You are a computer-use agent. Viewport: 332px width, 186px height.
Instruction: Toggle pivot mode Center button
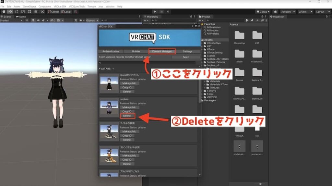point(53,12)
